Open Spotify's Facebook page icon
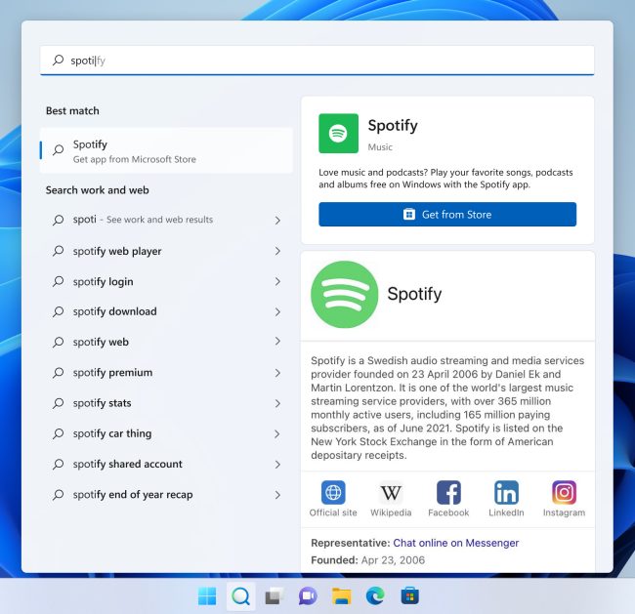The image size is (635, 614). pyautogui.click(x=448, y=492)
